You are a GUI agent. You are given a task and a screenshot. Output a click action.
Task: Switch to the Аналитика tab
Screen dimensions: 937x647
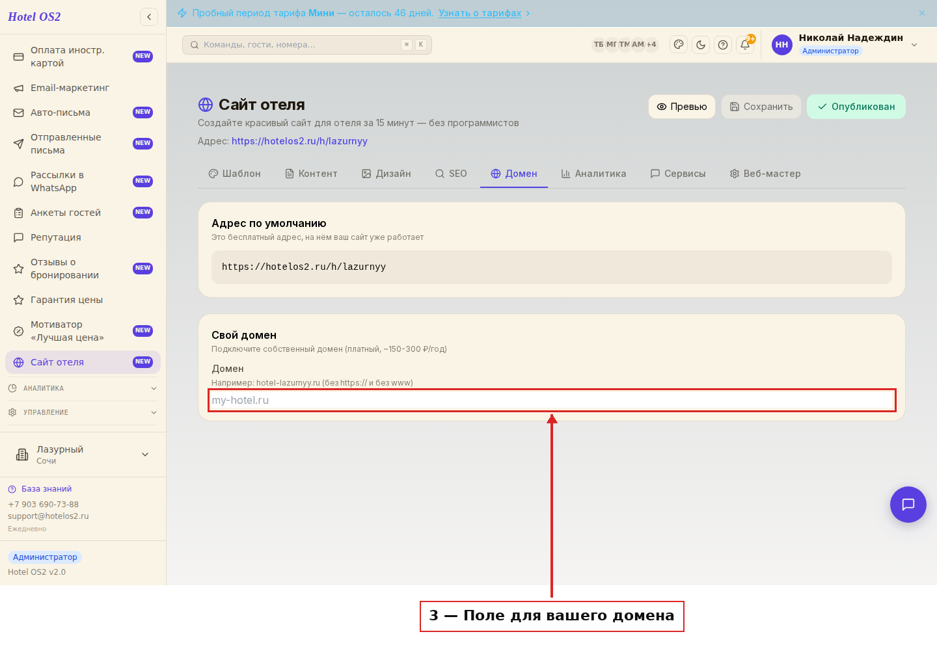(x=593, y=174)
